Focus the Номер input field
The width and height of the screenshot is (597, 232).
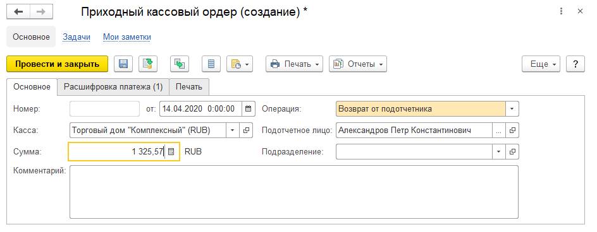[x=105, y=109]
